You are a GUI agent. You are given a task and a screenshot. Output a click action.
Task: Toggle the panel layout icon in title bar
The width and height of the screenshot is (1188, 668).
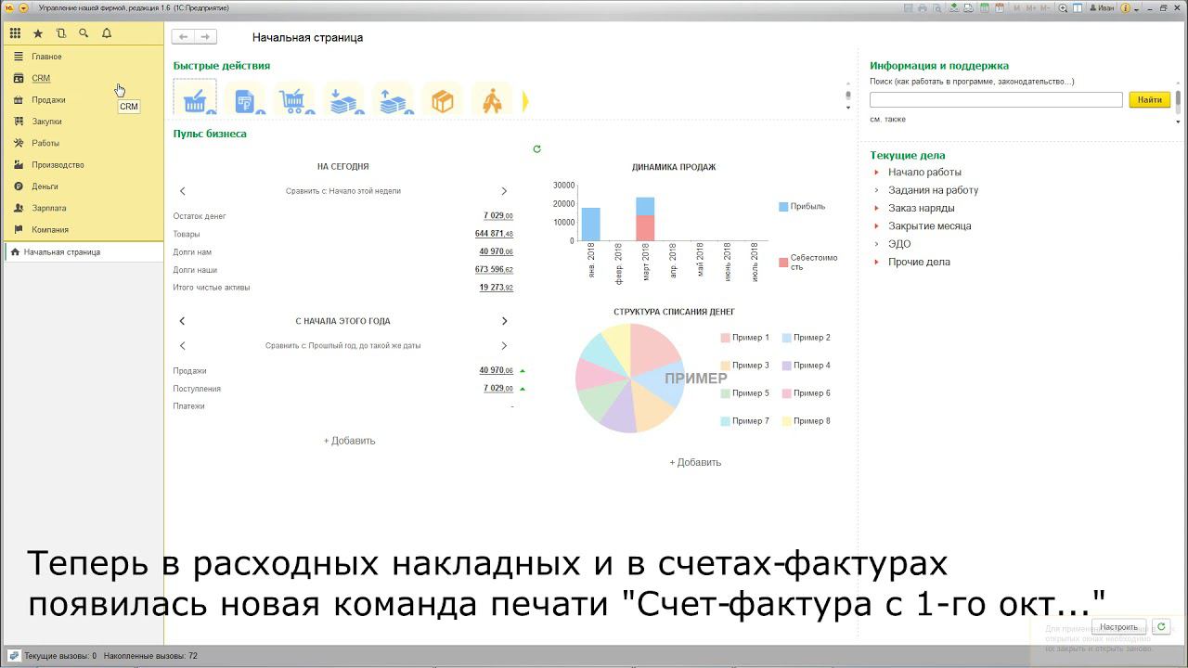pyautogui.click(x=1078, y=8)
